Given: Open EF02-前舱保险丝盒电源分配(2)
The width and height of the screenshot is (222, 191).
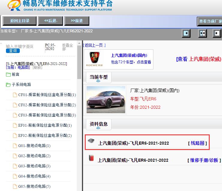Looking at the screenshot, I should [x=45, y=135].
